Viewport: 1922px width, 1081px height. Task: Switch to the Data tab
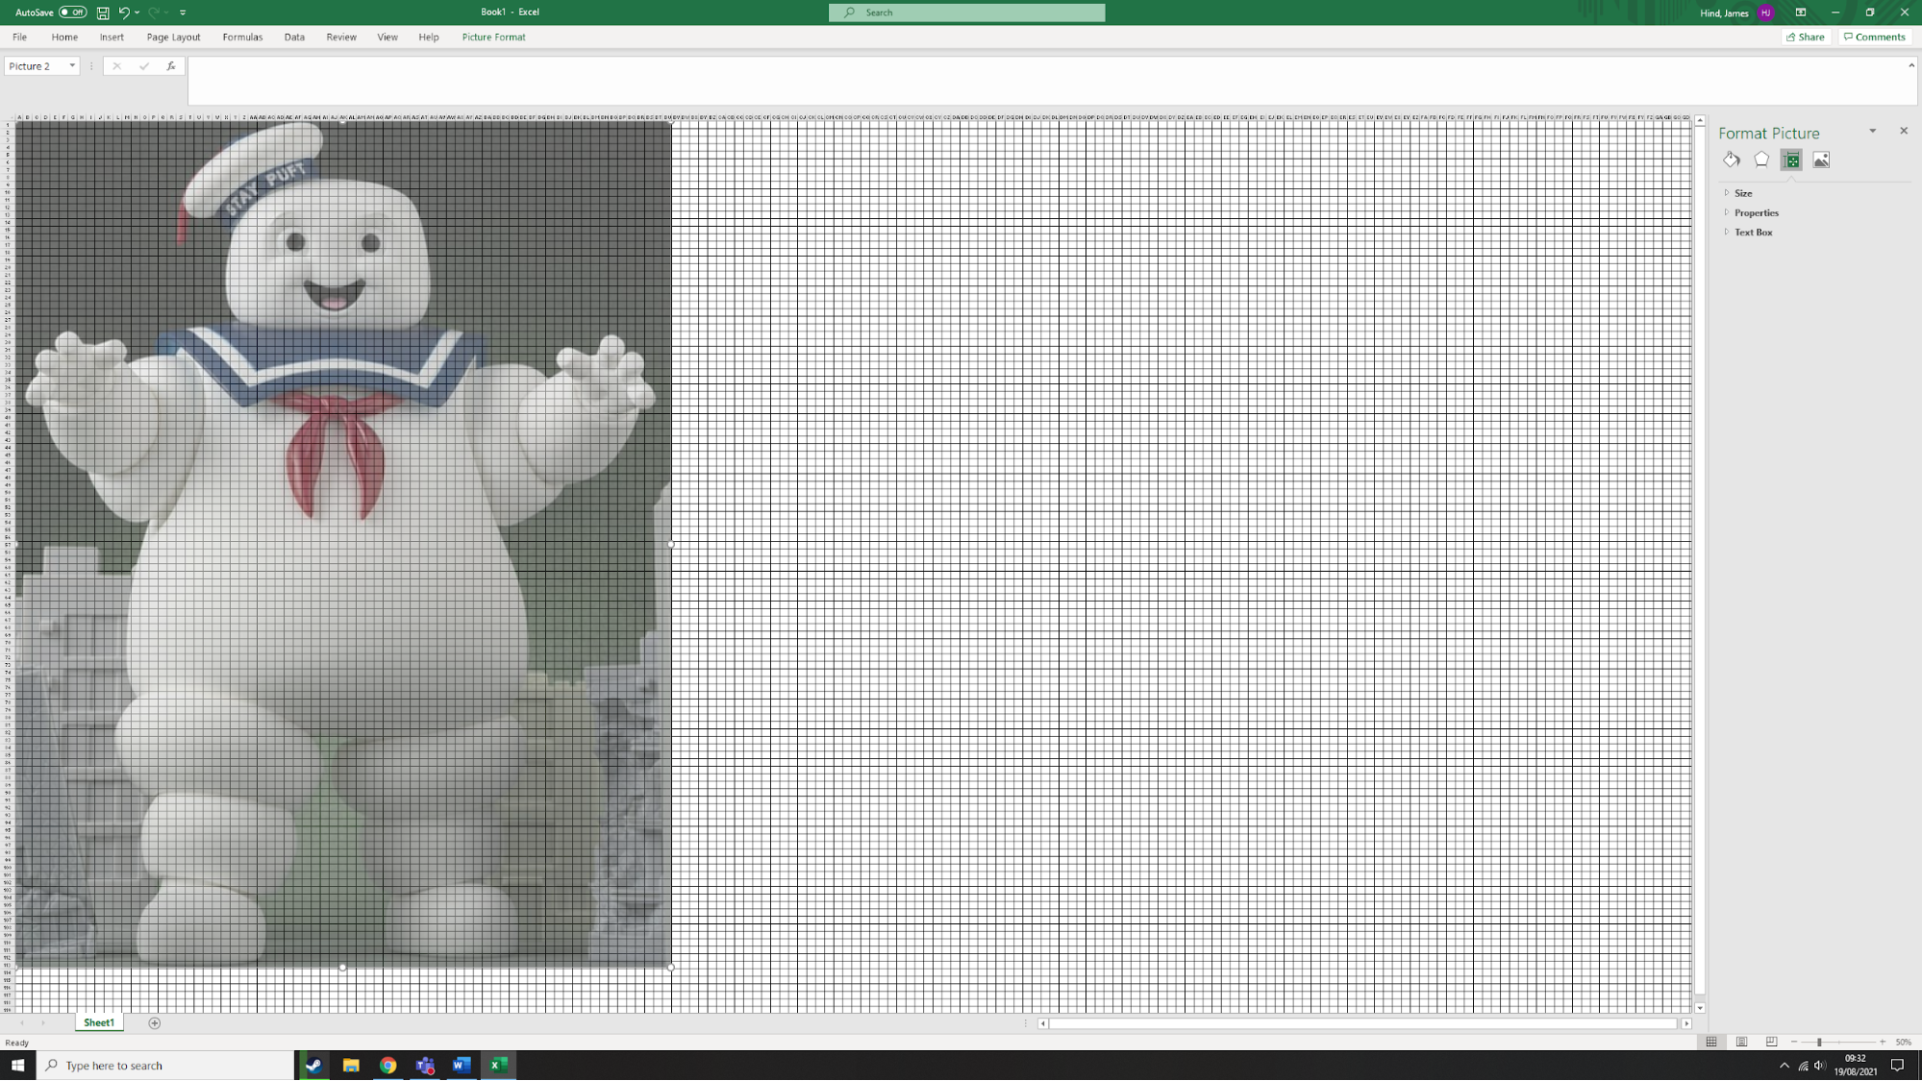click(x=294, y=37)
